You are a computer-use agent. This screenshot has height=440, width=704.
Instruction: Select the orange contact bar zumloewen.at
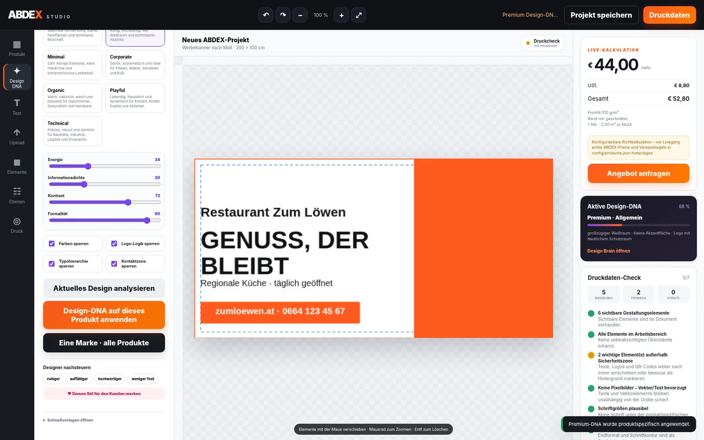280,312
